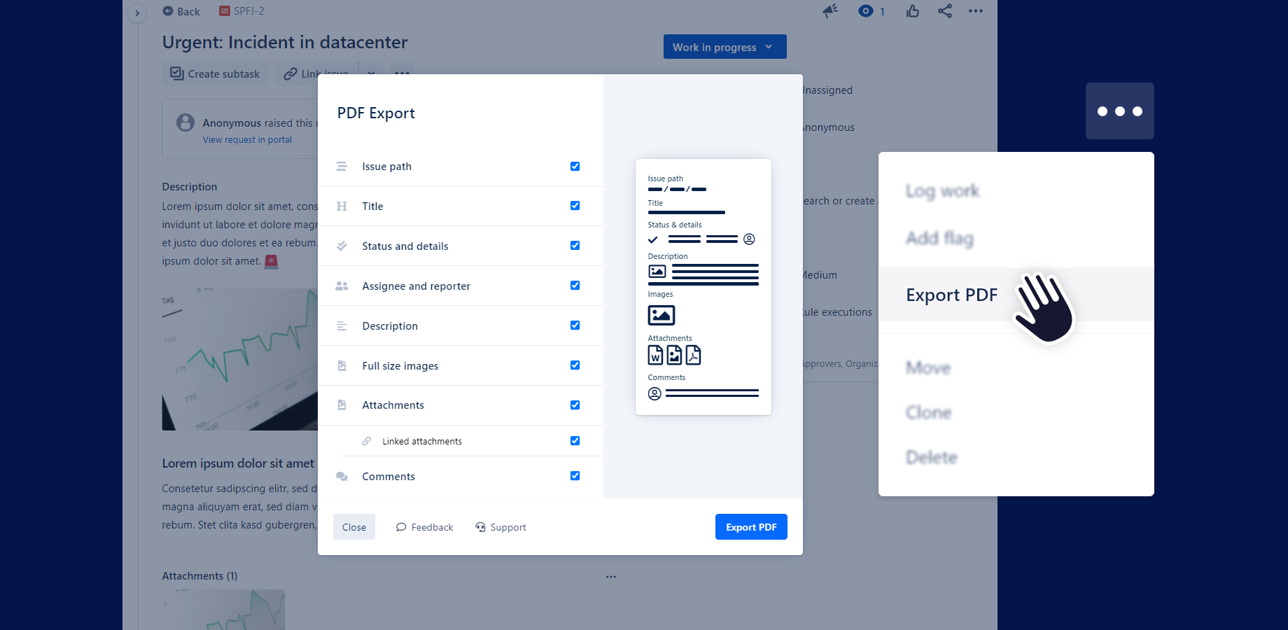Click the blue Export PDF button
The height and width of the screenshot is (630, 1288).
tap(751, 527)
